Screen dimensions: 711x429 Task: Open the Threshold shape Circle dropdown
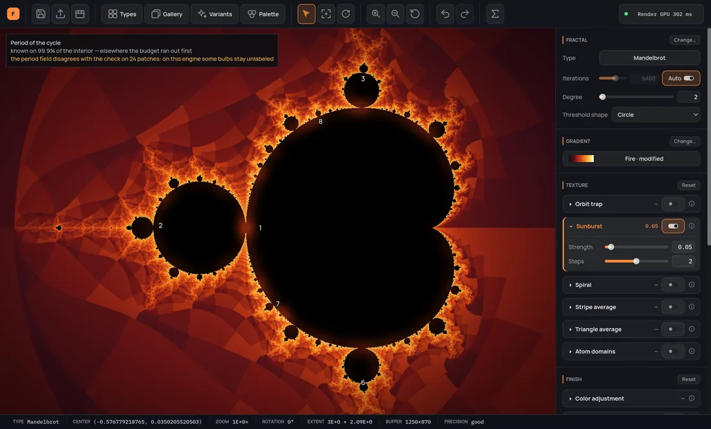tap(655, 114)
